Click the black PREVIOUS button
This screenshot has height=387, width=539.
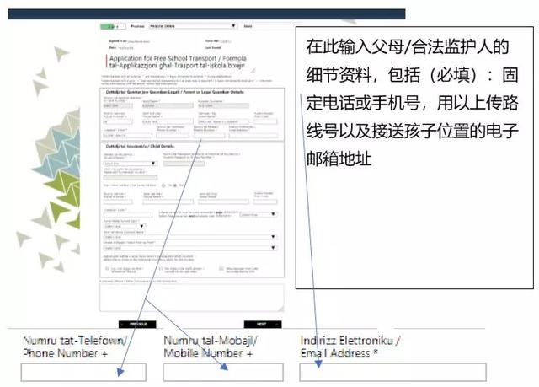(137, 325)
